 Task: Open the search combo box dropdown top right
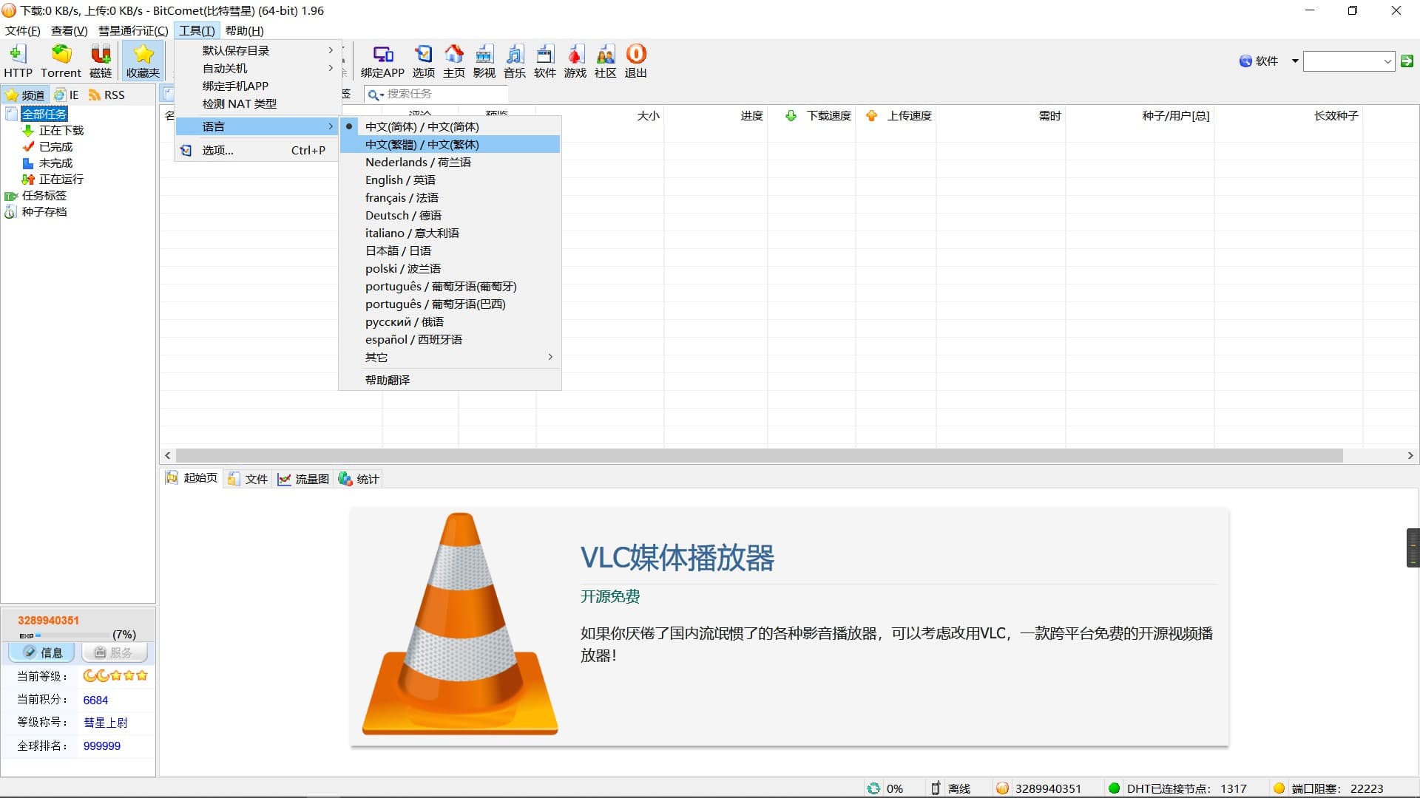click(x=1387, y=61)
